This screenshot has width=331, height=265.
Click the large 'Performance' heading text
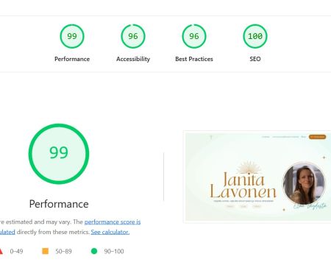pos(59,204)
